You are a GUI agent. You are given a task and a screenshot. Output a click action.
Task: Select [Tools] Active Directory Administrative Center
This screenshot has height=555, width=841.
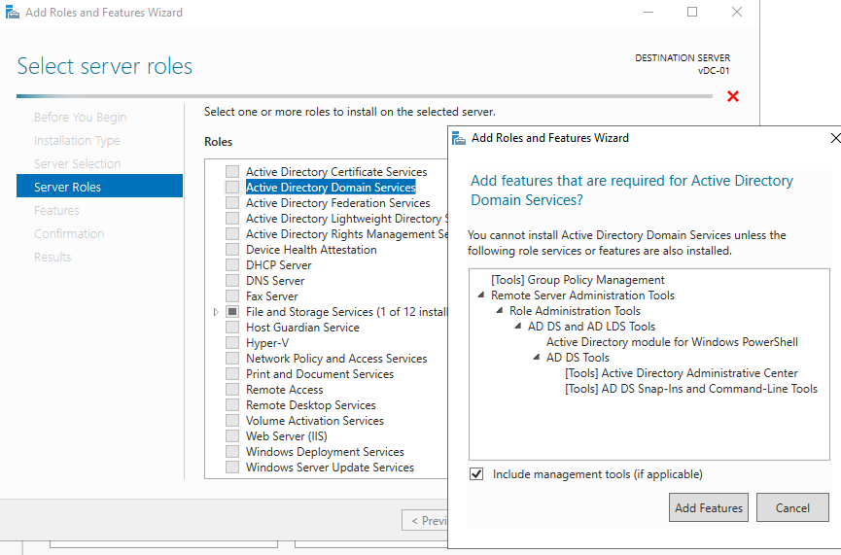pyautogui.click(x=682, y=373)
